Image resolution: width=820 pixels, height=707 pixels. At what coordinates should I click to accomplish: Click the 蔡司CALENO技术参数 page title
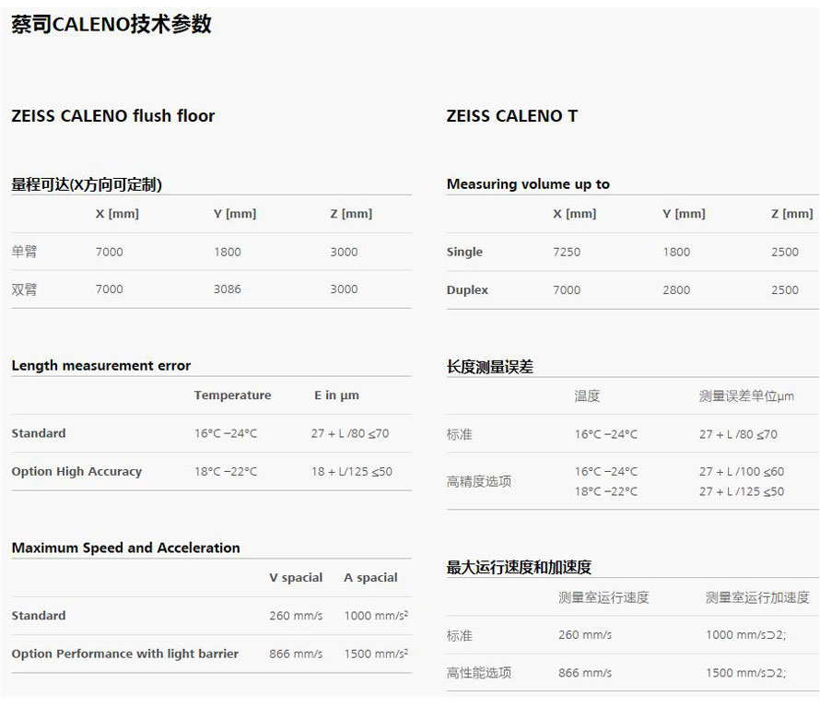[x=111, y=25]
